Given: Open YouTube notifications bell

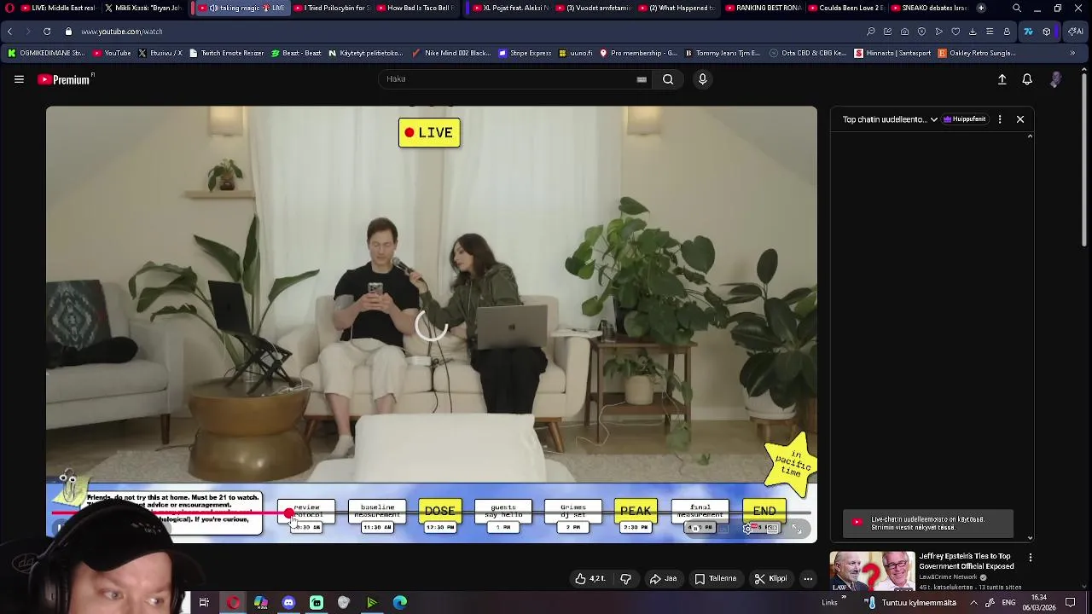Looking at the screenshot, I should (1027, 79).
